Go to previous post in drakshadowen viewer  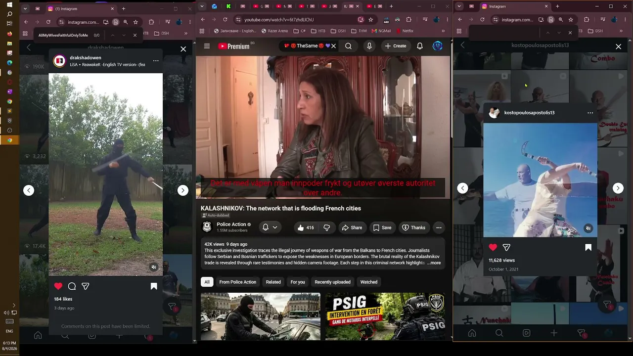tap(29, 190)
